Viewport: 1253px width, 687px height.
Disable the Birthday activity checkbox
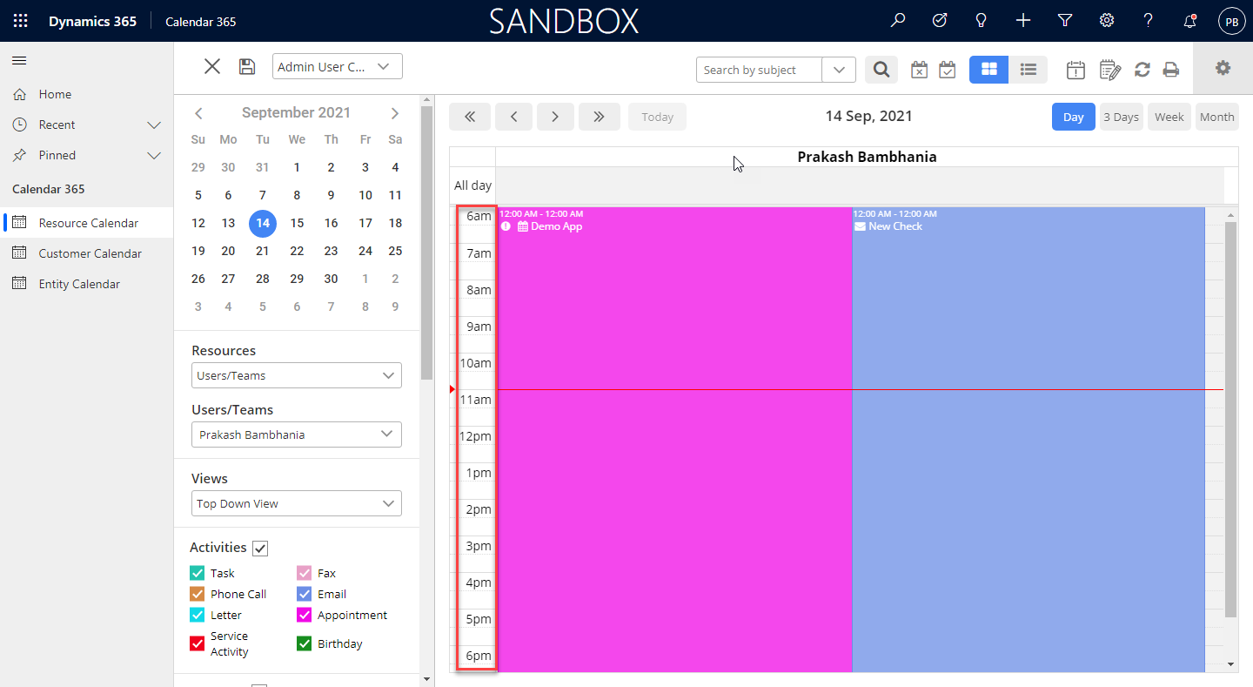click(304, 644)
